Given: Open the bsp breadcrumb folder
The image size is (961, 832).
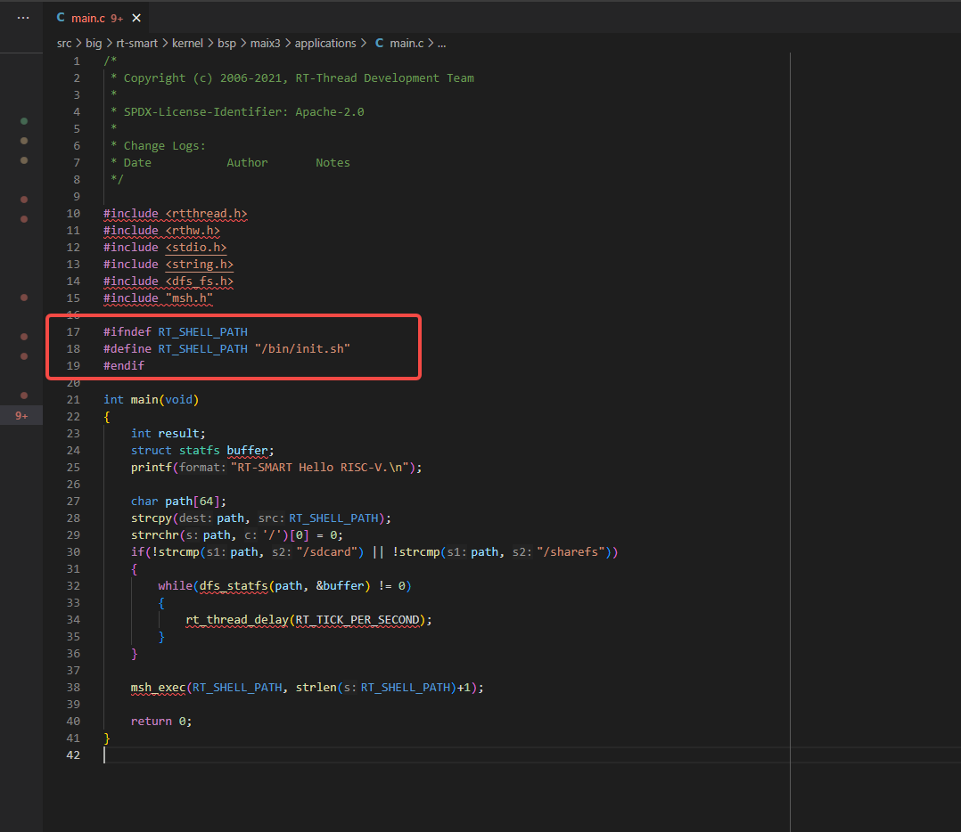Looking at the screenshot, I should tap(226, 44).
